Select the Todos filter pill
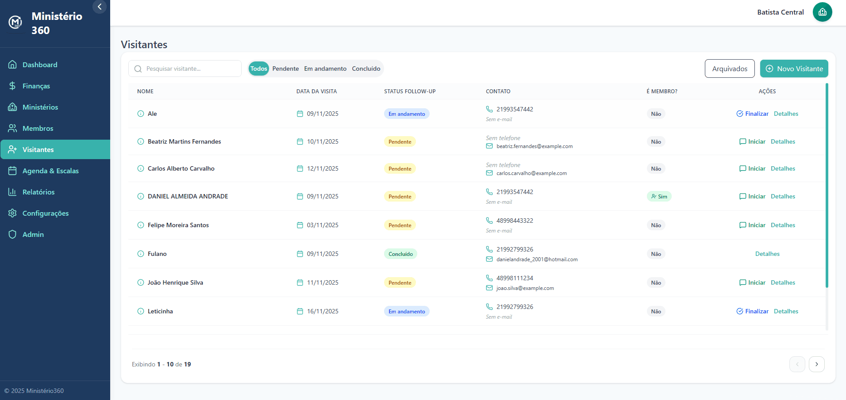The height and width of the screenshot is (400, 846). click(x=258, y=69)
